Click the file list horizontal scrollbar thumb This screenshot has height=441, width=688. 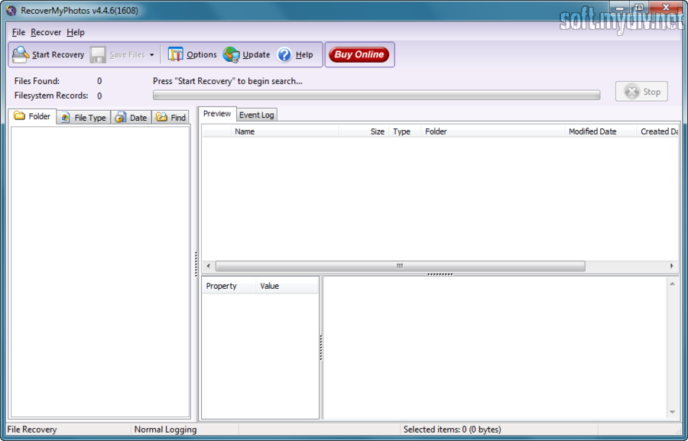pyautogui.click(x=400, y=266)
